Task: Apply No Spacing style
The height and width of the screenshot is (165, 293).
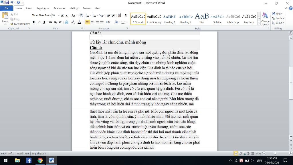Action: coord(154,19)
